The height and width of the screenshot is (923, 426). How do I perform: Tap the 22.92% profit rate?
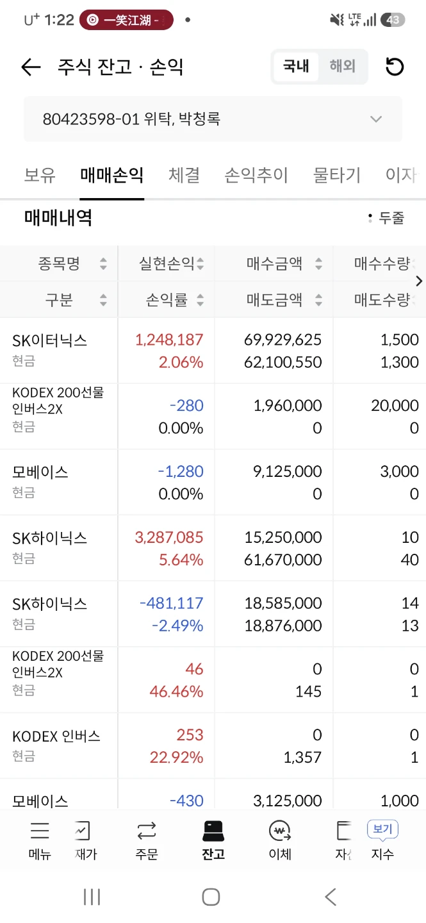click(177, 758)
